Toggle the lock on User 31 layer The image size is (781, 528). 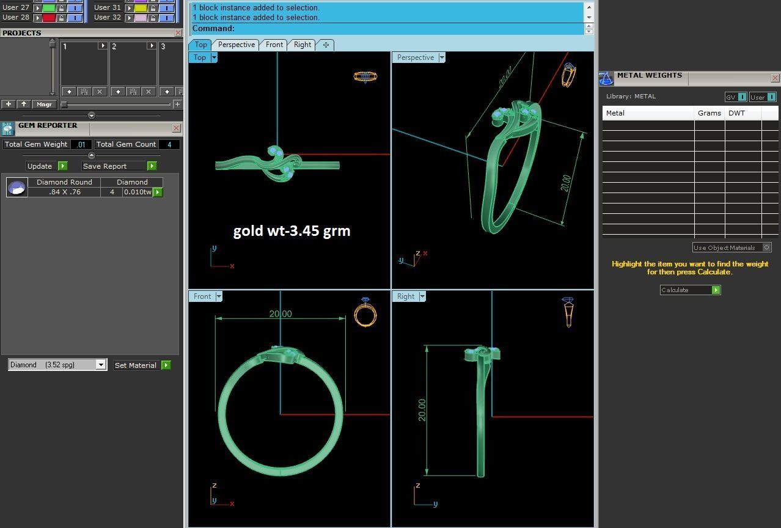pos(153,8)
